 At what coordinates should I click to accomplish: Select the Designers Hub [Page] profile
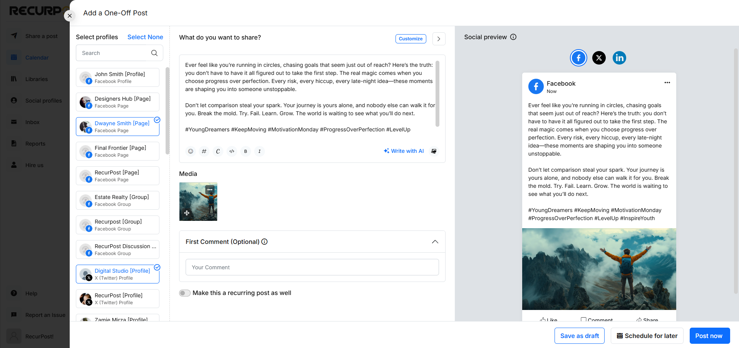117,102
